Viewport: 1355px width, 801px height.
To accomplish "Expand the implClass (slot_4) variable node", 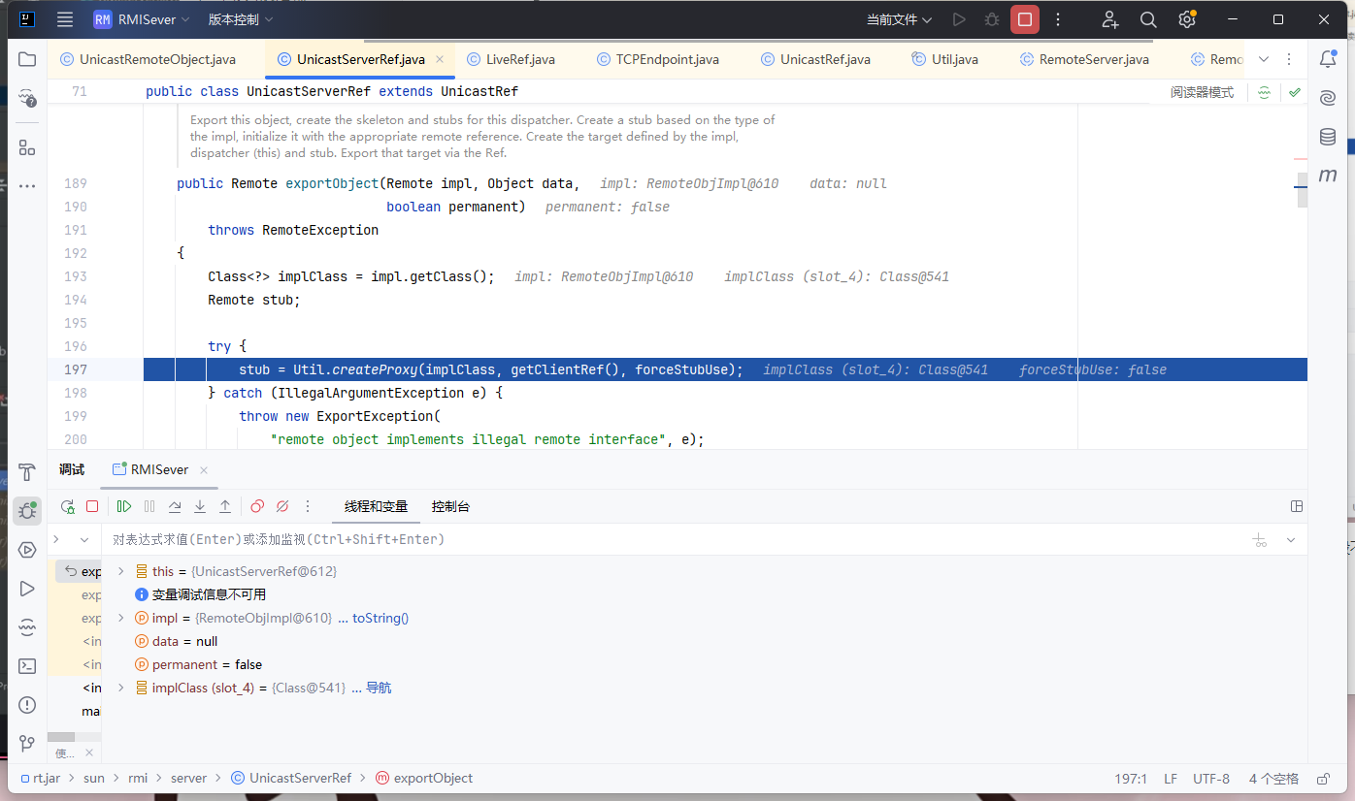I will [x=121, y=689].
